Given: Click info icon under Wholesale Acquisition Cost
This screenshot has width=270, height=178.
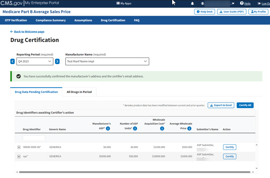Looking at the screenshot, I should [x=162, y=129].
